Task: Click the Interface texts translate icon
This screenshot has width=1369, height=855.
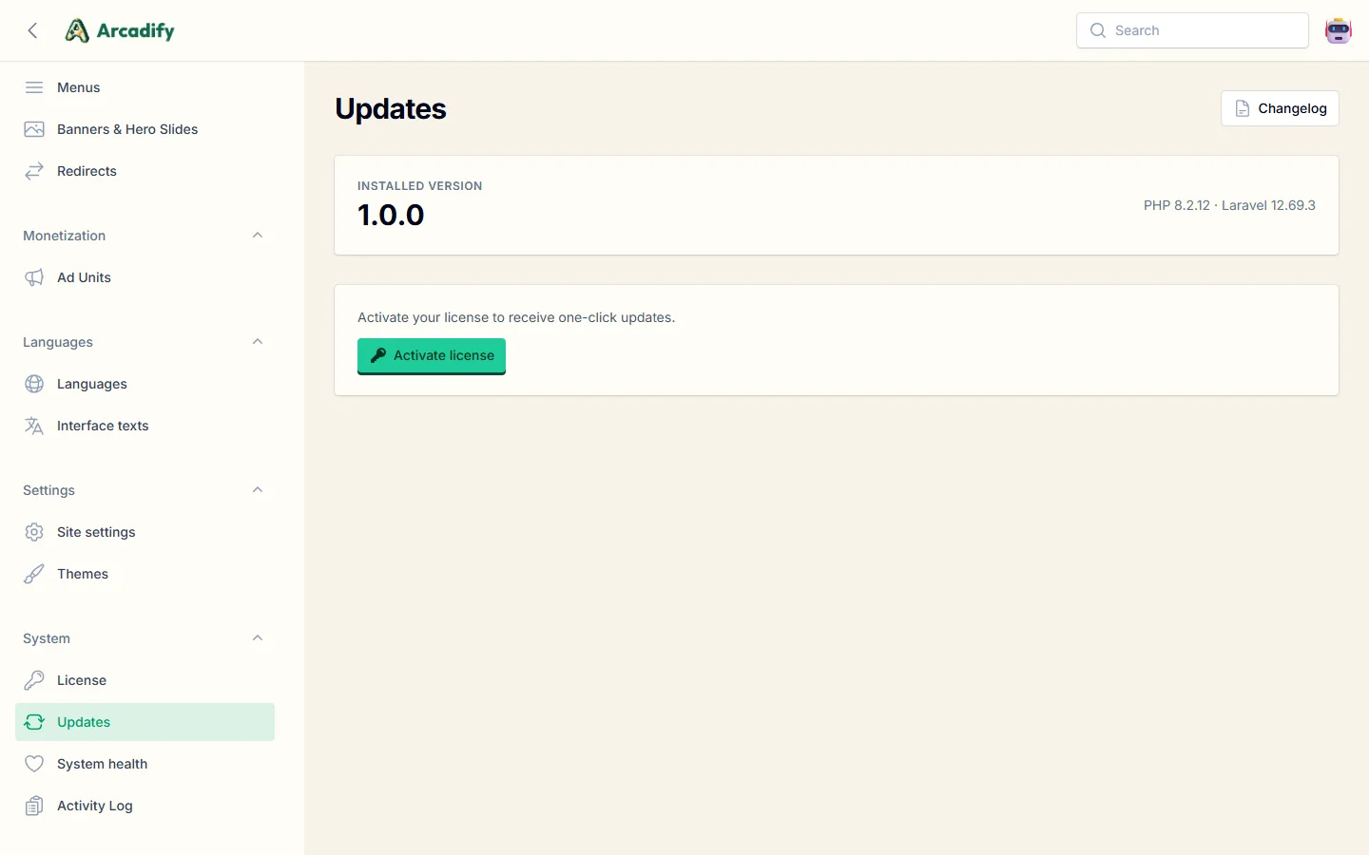Action: 34,426
